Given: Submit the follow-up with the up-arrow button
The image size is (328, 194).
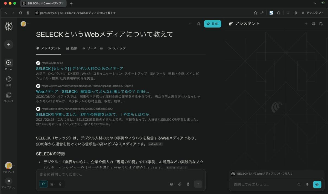Looking at the screenshot, I should click(x=198, y=184).
